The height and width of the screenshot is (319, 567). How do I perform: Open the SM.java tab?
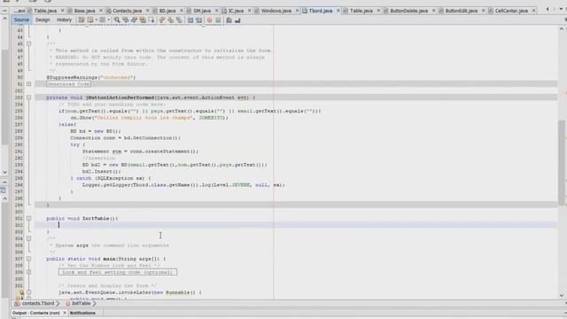(x=202, y=11)
